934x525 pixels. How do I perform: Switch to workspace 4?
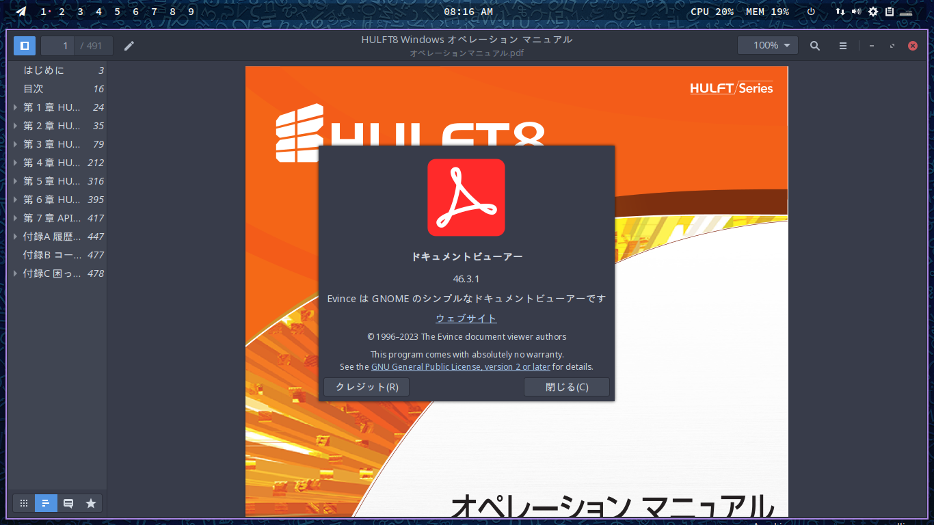pyautogui.click(x=99, y=12)
